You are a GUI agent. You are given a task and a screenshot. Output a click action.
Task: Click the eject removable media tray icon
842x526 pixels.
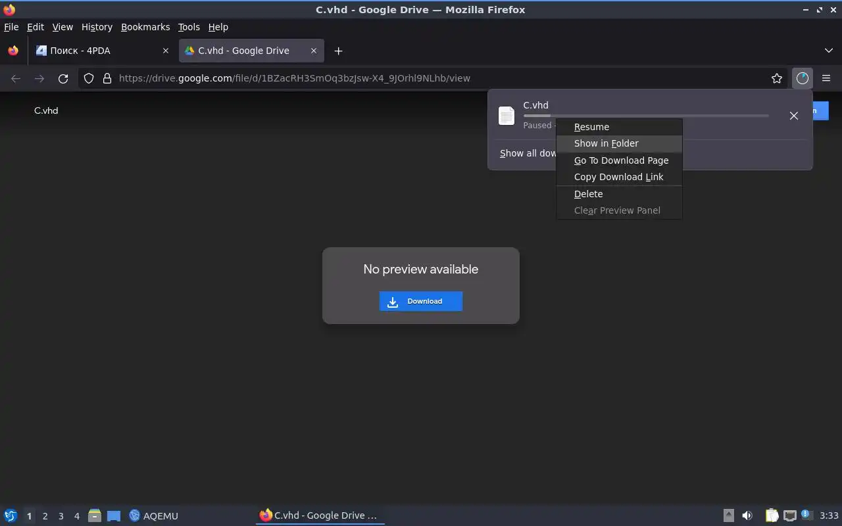click(x=728, y=515)
